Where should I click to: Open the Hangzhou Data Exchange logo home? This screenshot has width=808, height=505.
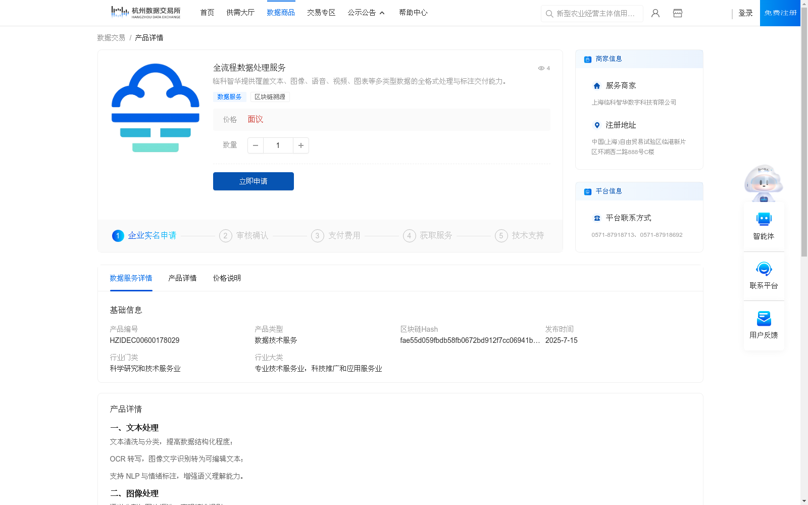tap(145, 13)
